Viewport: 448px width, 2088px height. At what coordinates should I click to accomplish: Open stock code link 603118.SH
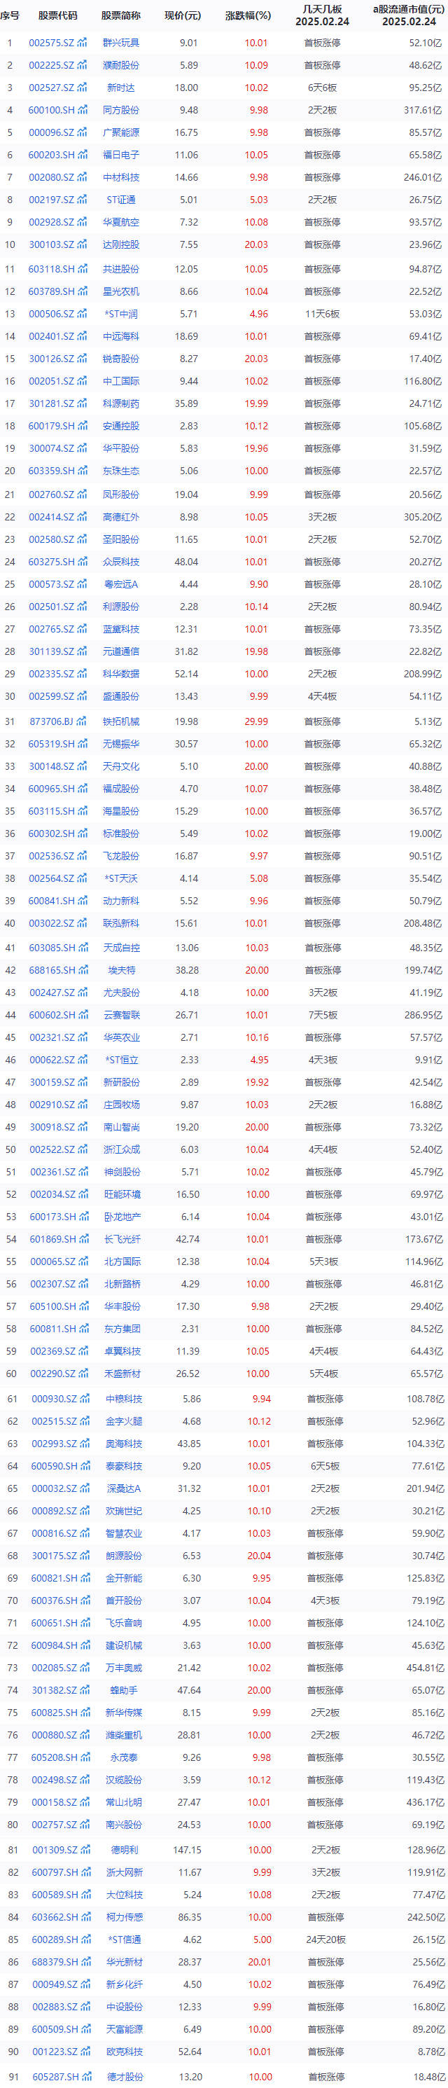[x=51, y=269]
